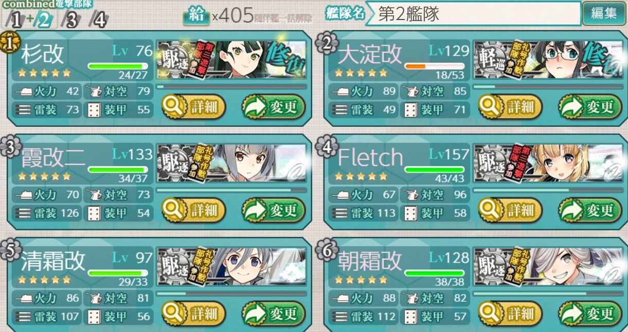Click 編集 edit fleet name button
The image size is (628, 332).
click(603, 13)
